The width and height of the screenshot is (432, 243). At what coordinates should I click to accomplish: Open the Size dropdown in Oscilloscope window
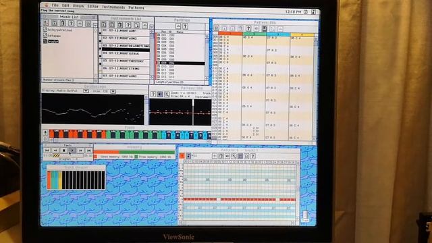[x=113, y=91]
